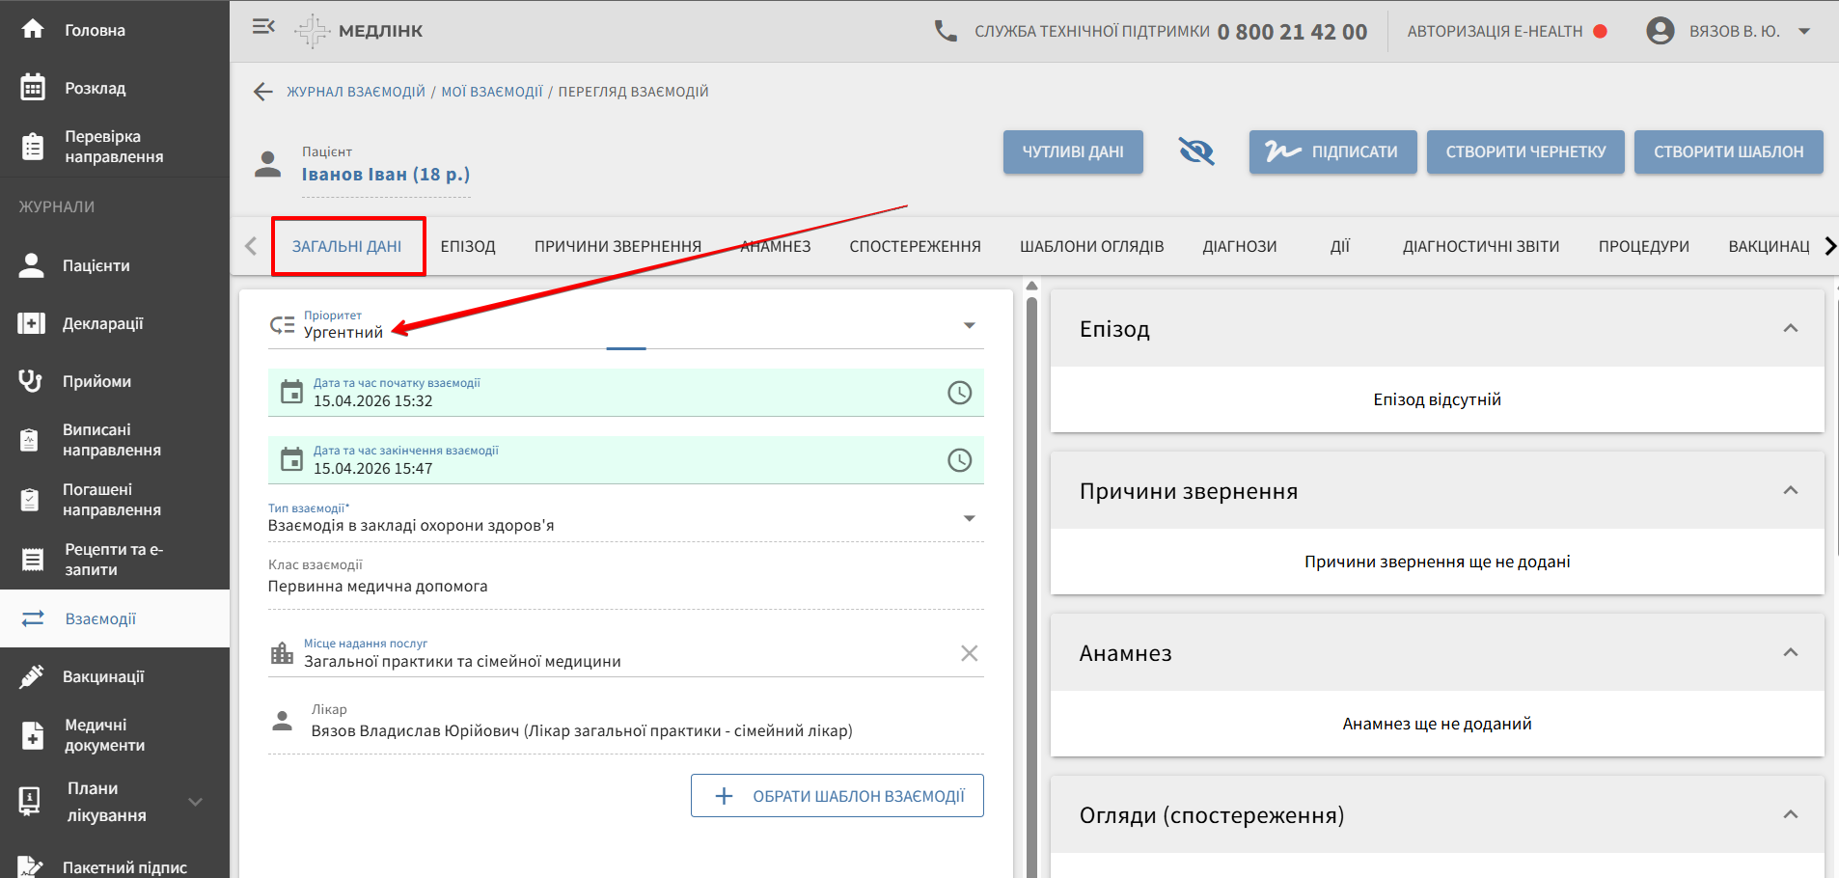
Task: Open the Тип взаємодії dropdown
Action: (x=969, y=518)
